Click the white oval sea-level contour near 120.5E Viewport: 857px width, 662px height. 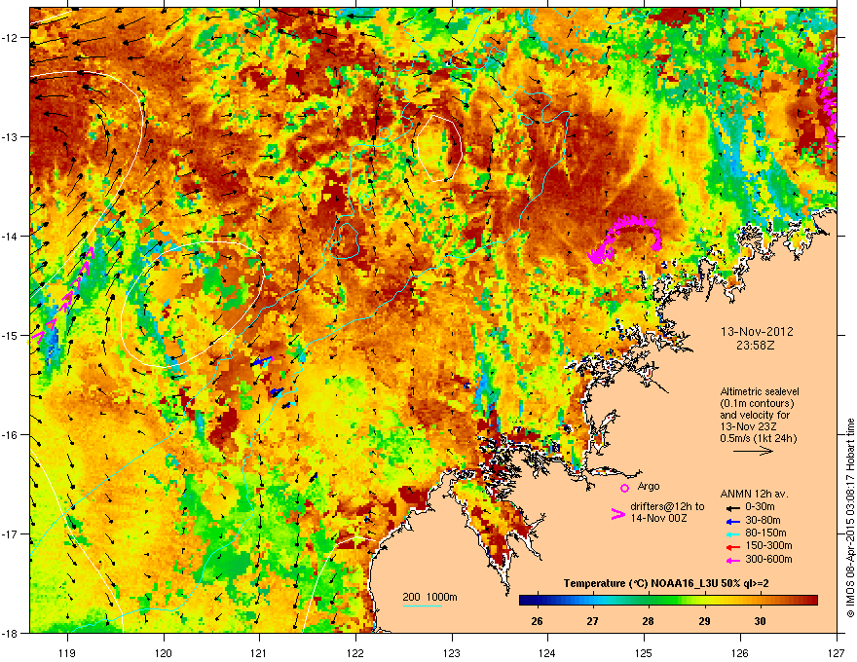click(192, 304)
